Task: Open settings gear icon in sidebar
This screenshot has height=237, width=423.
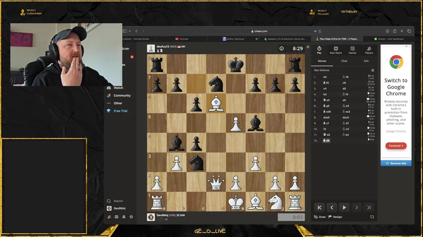Action: 131,217
